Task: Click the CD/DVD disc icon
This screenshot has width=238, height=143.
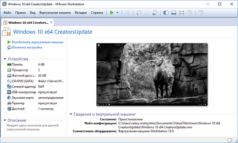Action: 9,81
